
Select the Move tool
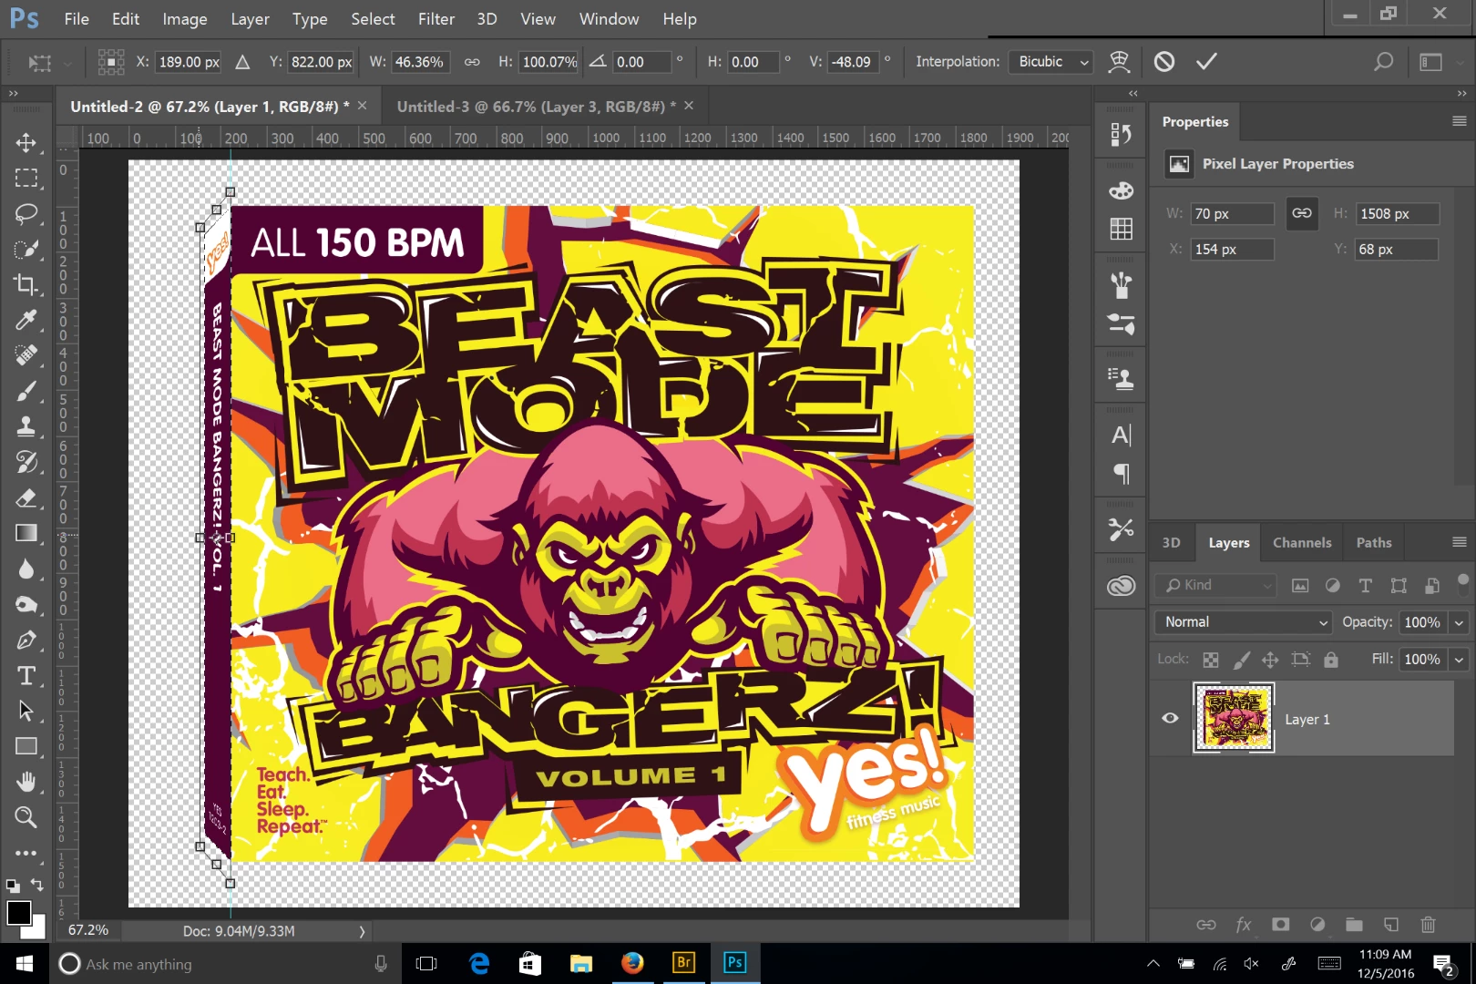[x=26, y=143]
